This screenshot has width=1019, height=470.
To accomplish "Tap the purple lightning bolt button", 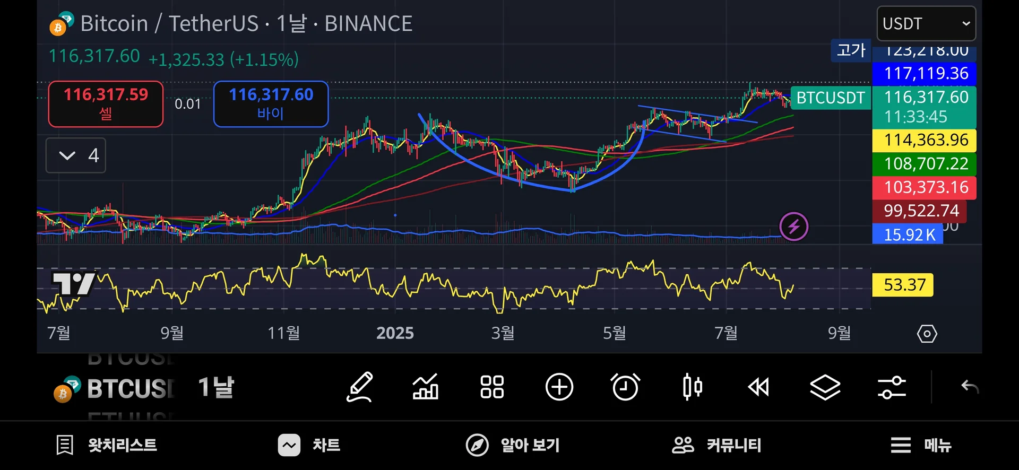I will pyautogui.click(x=793, y=227).
